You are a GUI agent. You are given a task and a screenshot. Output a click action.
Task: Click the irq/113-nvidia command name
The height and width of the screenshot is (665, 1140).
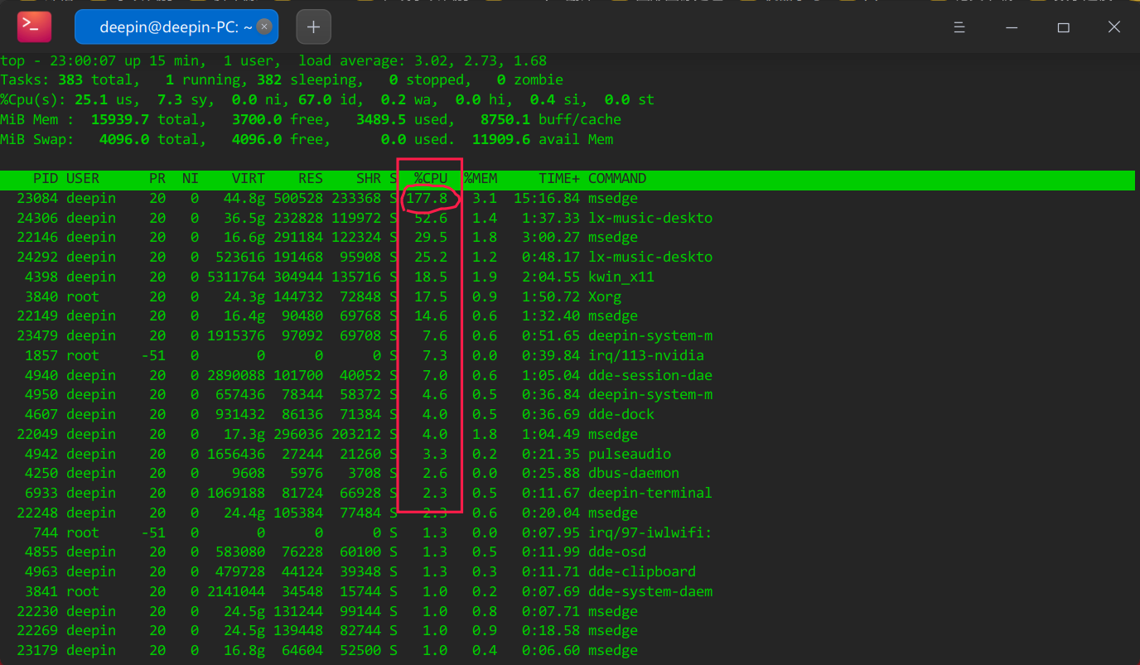[646, 356]
